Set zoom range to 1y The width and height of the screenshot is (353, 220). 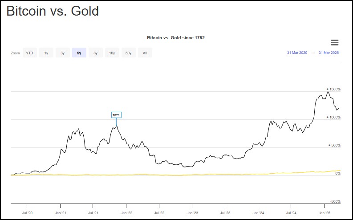(46, 53)
